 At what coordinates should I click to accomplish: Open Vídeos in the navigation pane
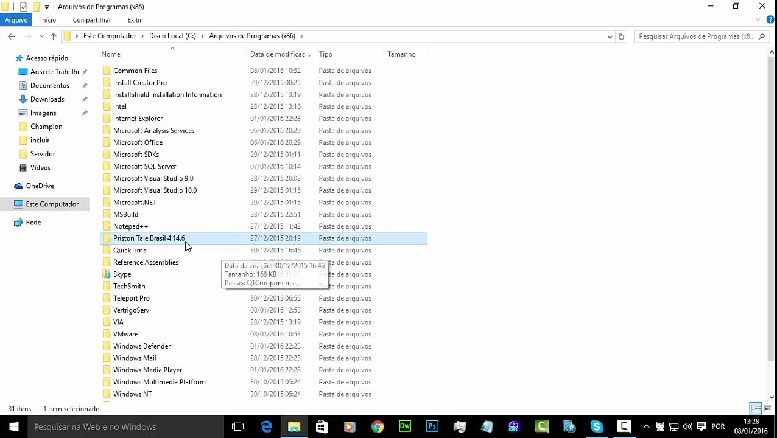click(x=40, y=168)
